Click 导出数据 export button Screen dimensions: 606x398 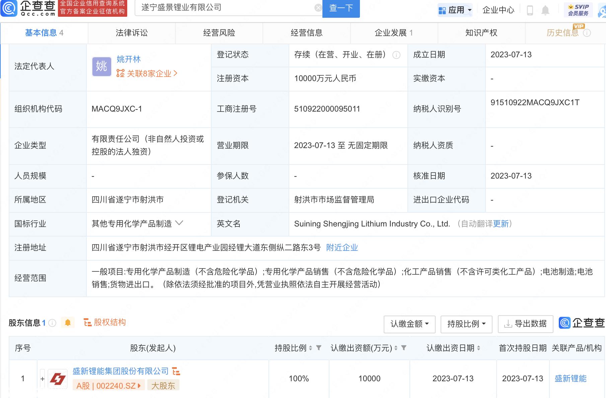click(x=525, y=324)
